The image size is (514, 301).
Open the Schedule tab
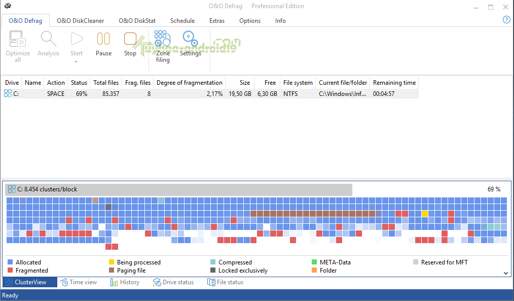(182, 21)
